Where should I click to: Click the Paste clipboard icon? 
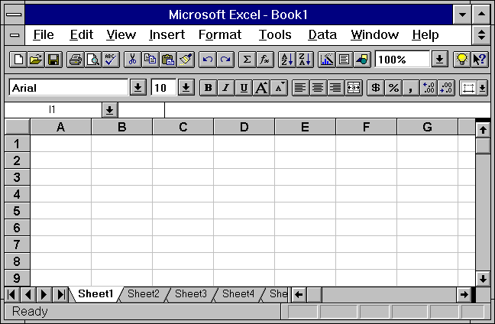(168, 60)
